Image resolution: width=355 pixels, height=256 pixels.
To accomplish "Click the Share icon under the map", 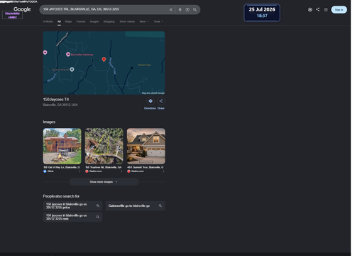I will (161, 101).
